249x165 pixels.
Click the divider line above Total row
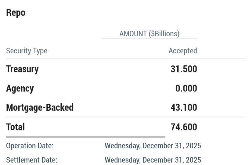click(125, 117)
